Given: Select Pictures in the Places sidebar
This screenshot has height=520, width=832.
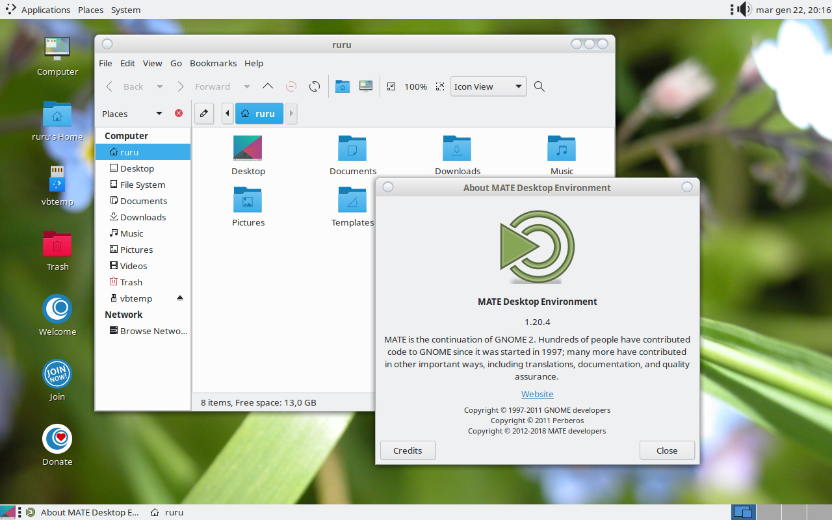Looking at the screenshot, I should coord(143,250).
